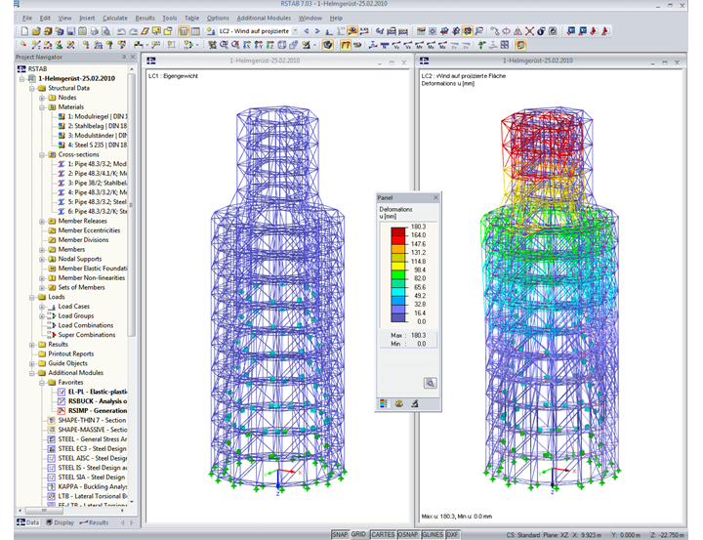Collapse the Additional Modules tree node
This screenshot has height=540, width=703.
[x=32, y=373]
